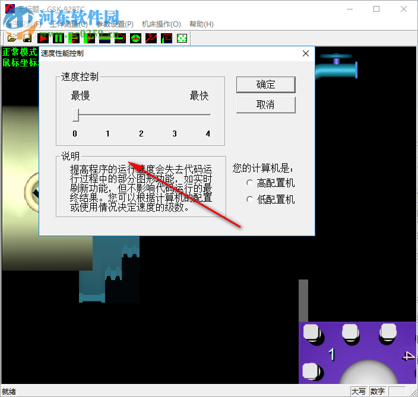The width and height of the screenshot is (418, 397).
Task: Set speed slider to fastest level 4
Action: [x=208, y=115]
